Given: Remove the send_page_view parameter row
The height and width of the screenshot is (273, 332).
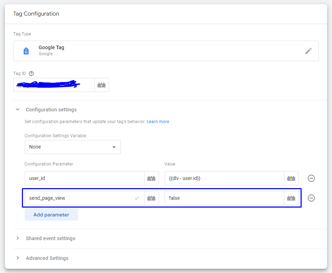Looking at the screenshot, I should (311, 198).
